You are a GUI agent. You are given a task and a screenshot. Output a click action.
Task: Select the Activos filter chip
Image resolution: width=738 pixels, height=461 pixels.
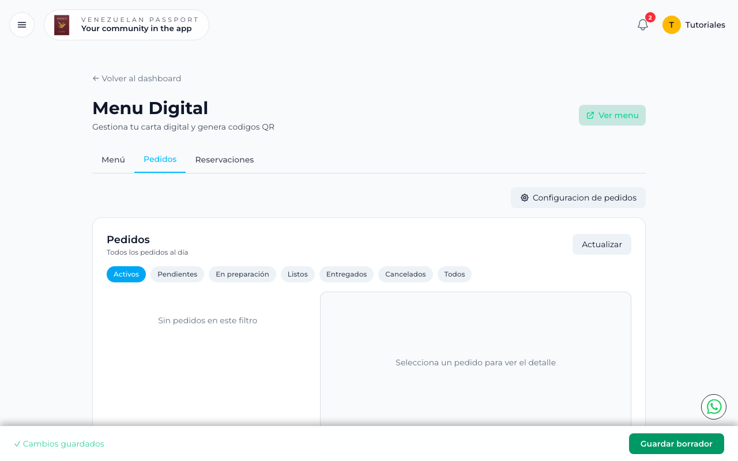tap(126, 274)
